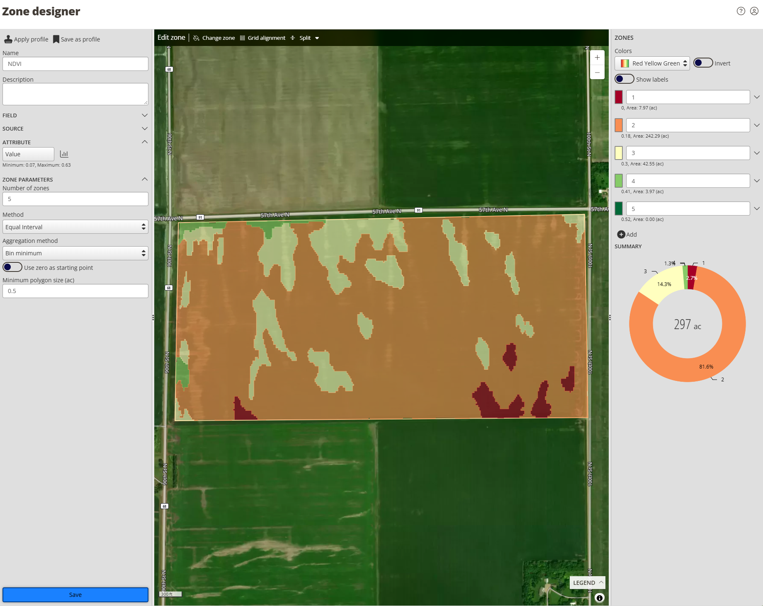Expand the SOURCE section
Viewport: 763px width, 606px height.
tap(145, 128)
